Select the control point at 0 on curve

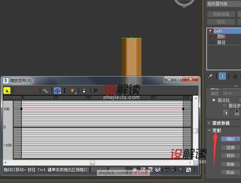coord(21,109)
